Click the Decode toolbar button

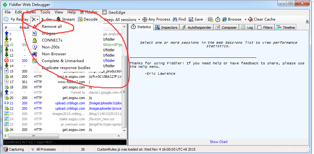coord(88,19)
